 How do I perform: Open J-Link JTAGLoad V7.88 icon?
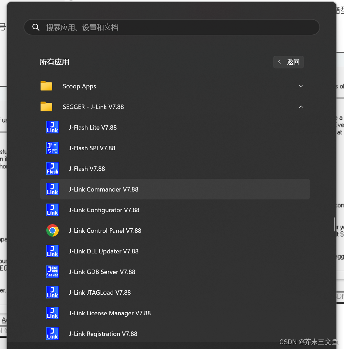point(53,292)
